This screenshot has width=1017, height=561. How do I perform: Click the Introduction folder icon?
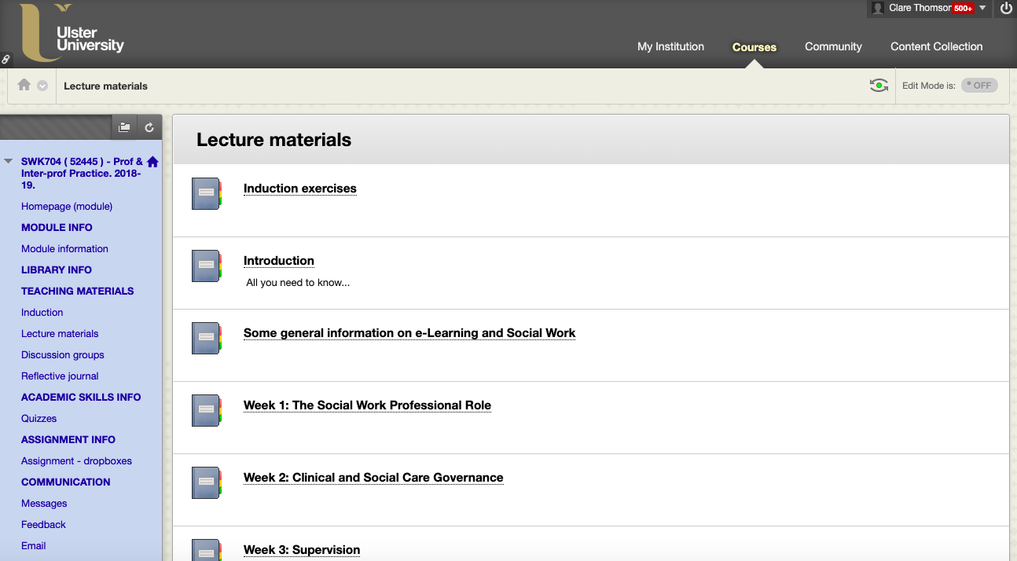point(207,266)
